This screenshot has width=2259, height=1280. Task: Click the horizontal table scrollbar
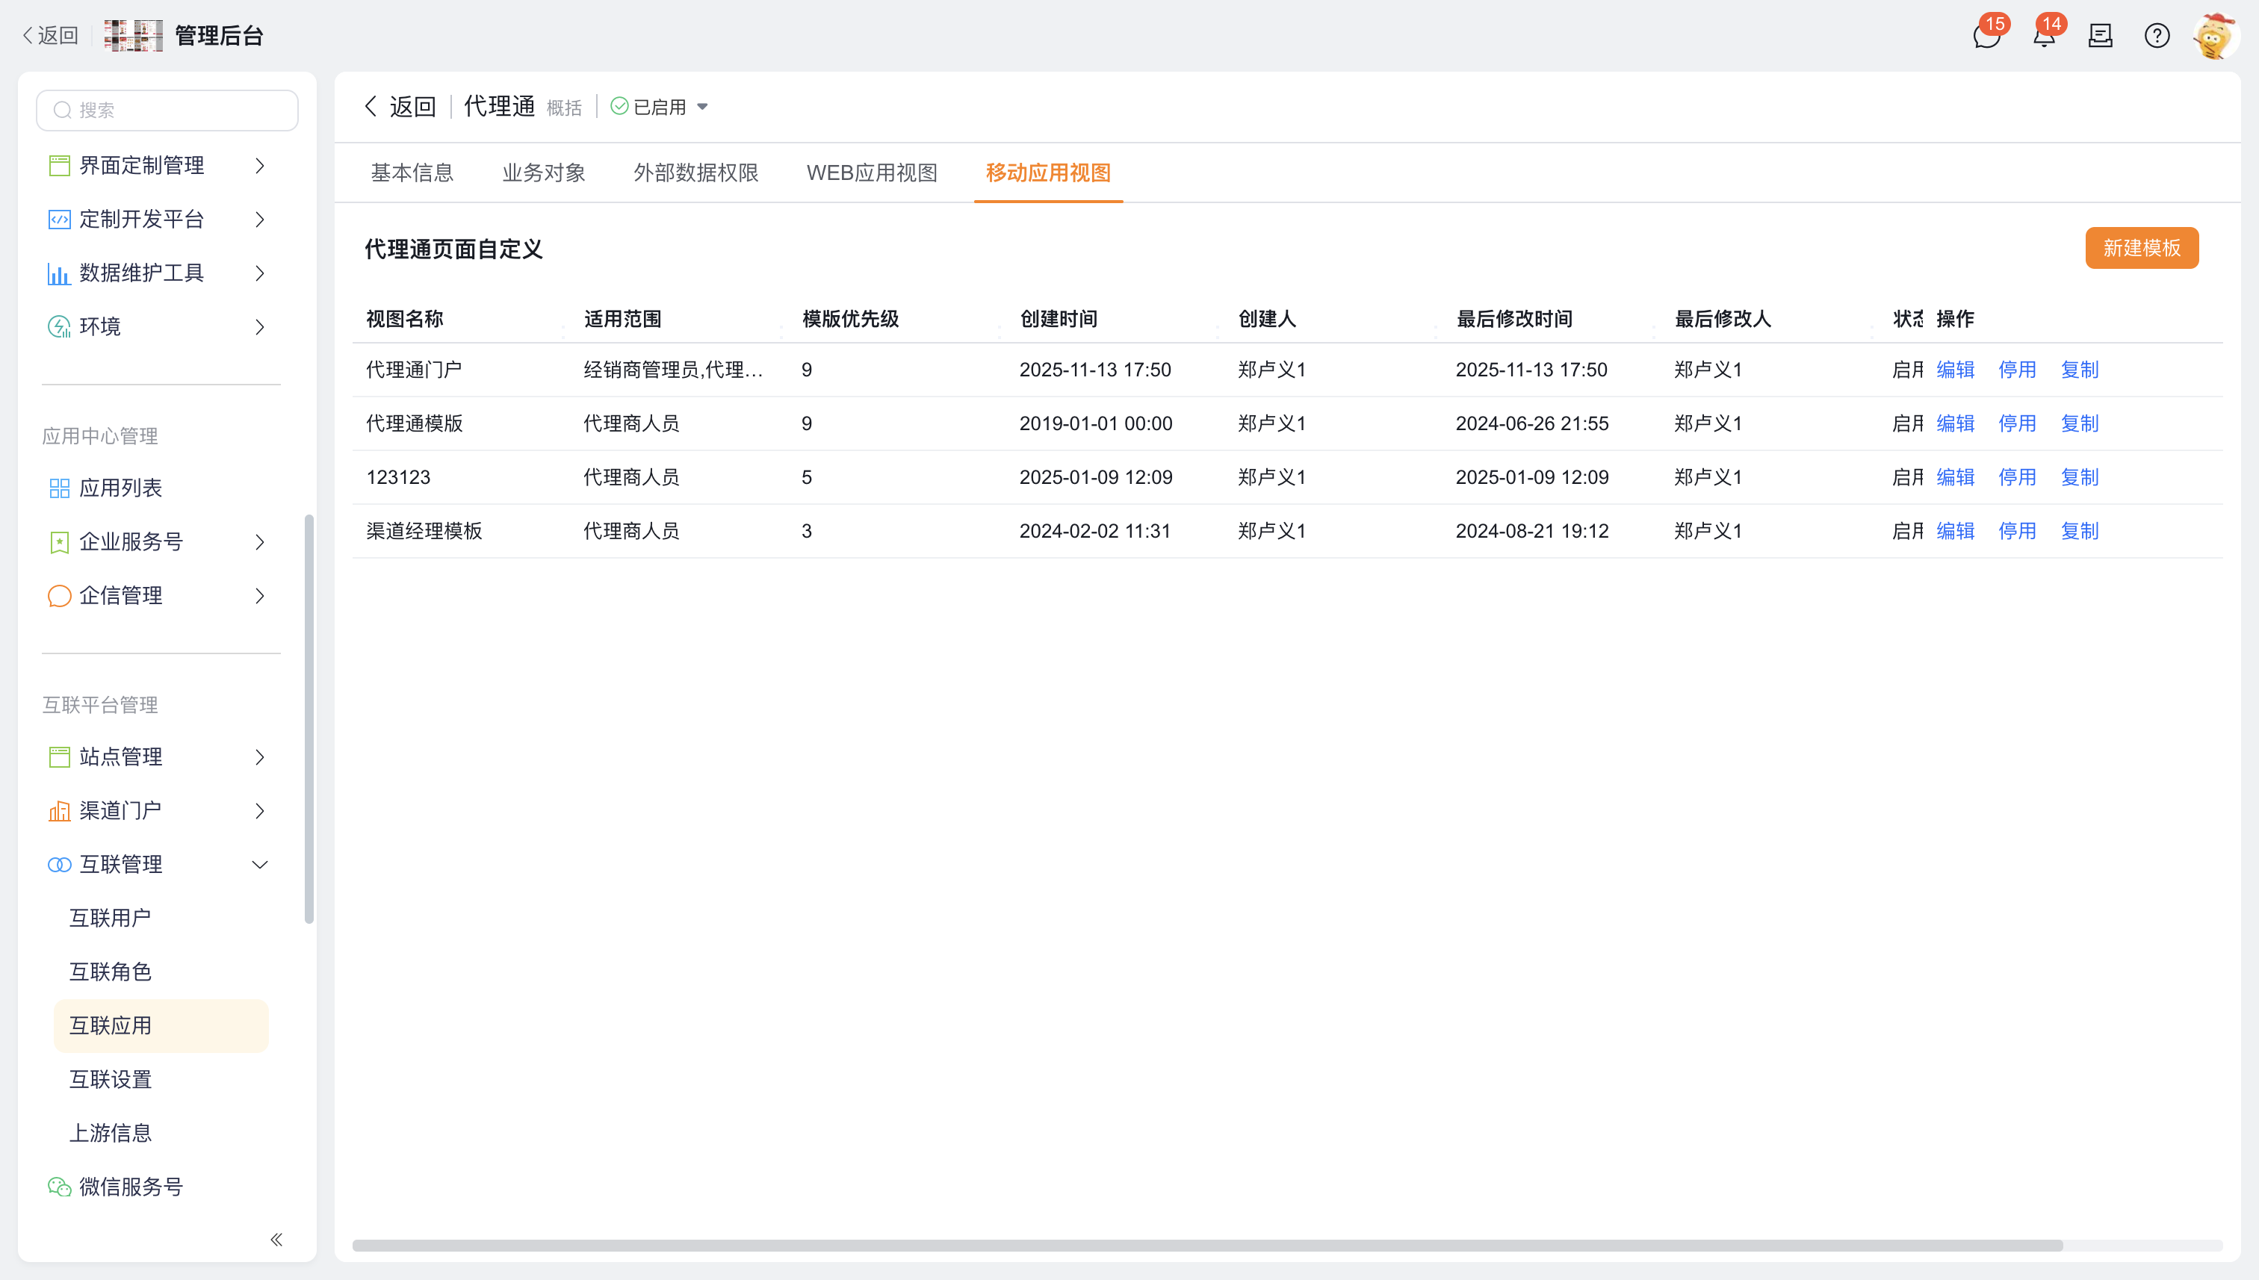click(1206, 1246)
